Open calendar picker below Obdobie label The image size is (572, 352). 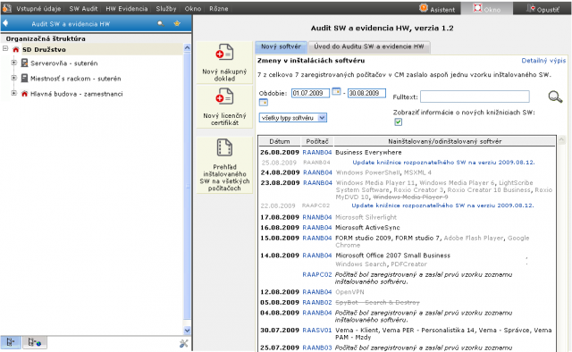pyautogui.click(x=264, y=103)
